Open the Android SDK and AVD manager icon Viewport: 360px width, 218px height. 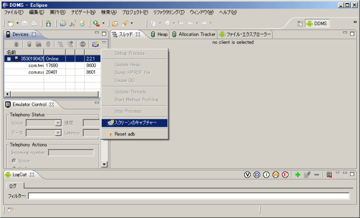tap(48, 23)
